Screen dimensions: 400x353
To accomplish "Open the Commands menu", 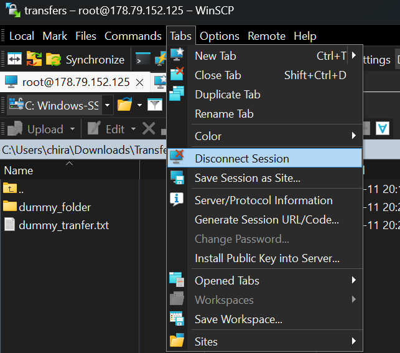I will tap(133, 36).
